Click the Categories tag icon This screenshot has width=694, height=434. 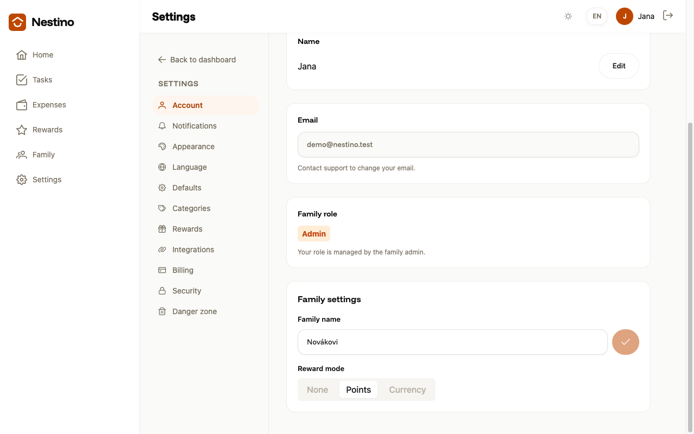162,208
